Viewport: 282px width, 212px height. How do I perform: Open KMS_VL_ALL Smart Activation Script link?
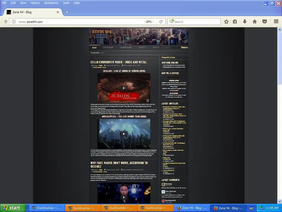[x=173, y=129]
